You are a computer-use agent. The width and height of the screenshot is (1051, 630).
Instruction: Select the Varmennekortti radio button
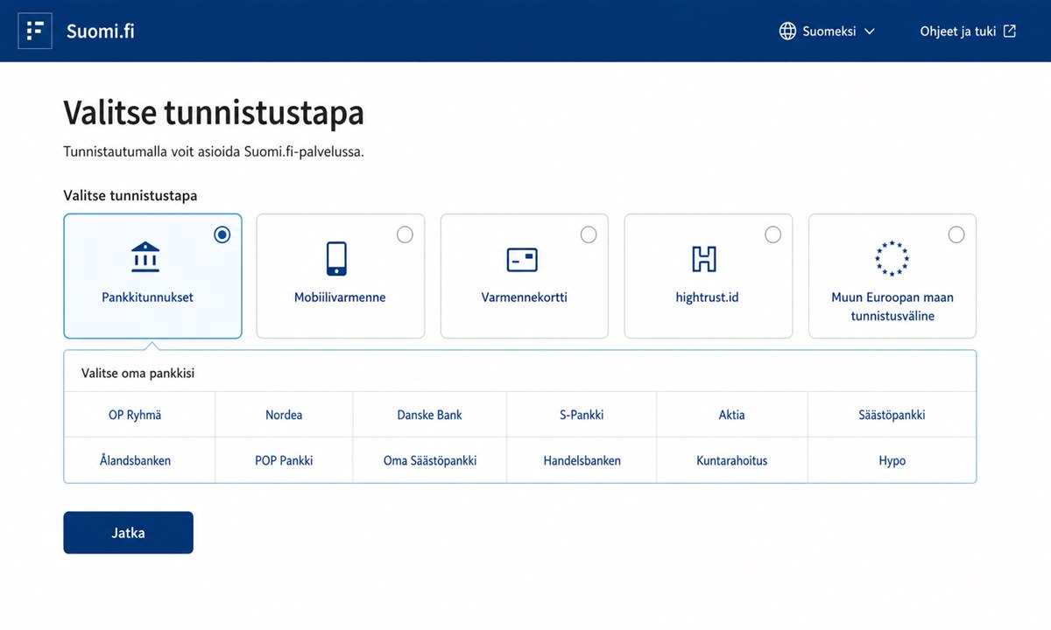click(x=589, y=234)
